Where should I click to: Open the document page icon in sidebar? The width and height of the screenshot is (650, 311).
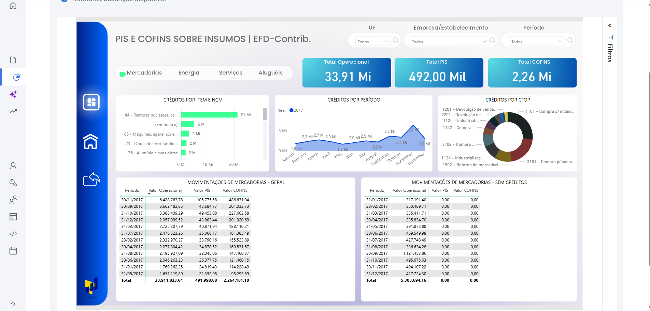pyautogui.click(x=13, y=60)
